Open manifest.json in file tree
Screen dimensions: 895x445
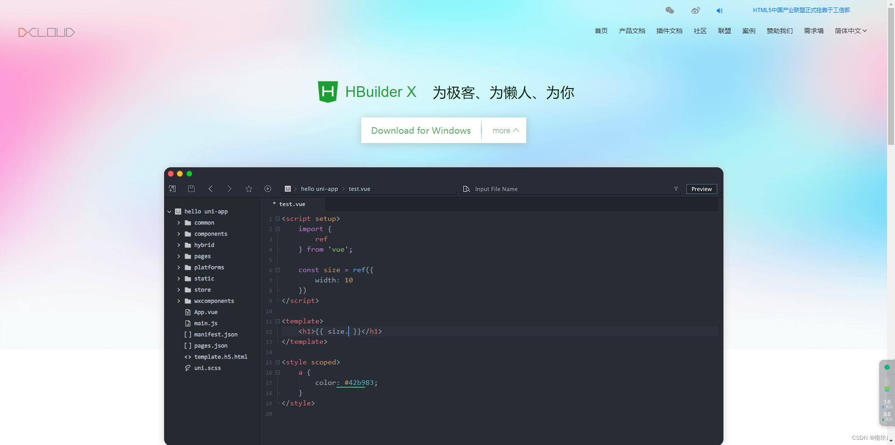click(216, 335)
